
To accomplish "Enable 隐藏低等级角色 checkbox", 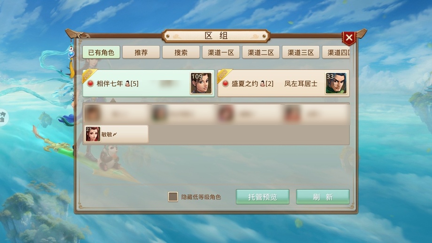I will [173, 197].
